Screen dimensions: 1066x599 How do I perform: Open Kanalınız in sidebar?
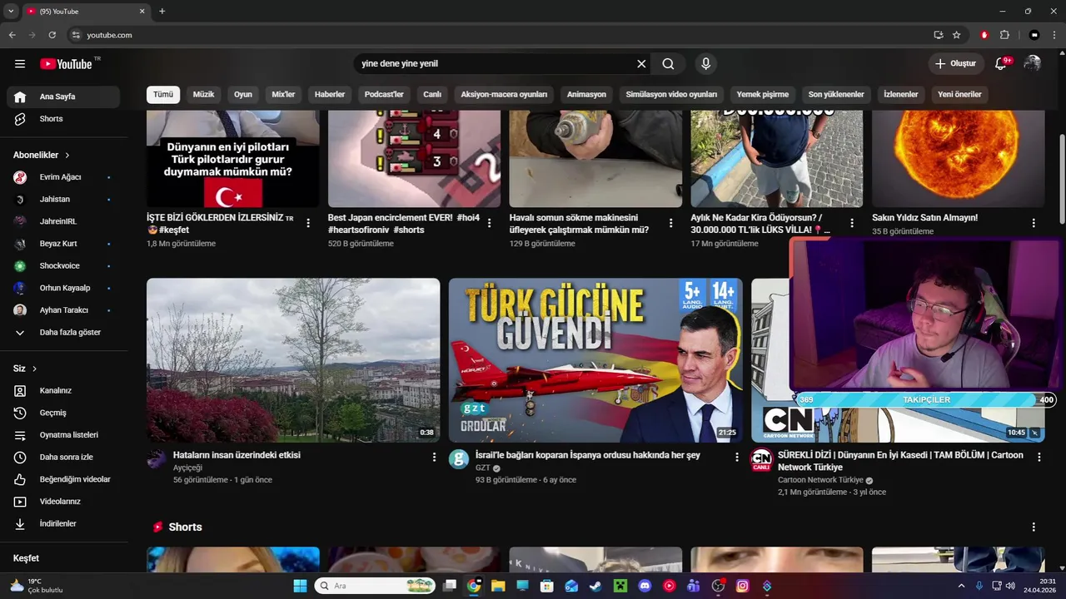[63, 391]
